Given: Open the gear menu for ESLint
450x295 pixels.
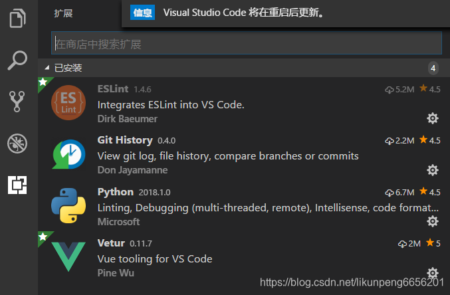Looking at the screenshot, I should tap(433, 118).
